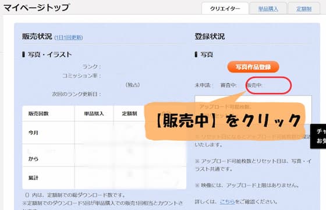Click the (独占) text
326x210 pixels.
133,85
